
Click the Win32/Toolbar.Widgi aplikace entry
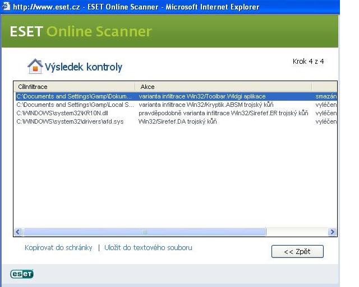(202, 96)
